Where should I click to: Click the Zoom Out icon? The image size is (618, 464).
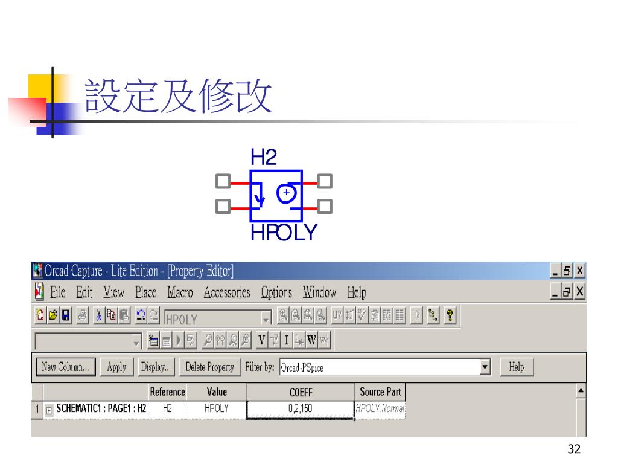pos(295,315)
